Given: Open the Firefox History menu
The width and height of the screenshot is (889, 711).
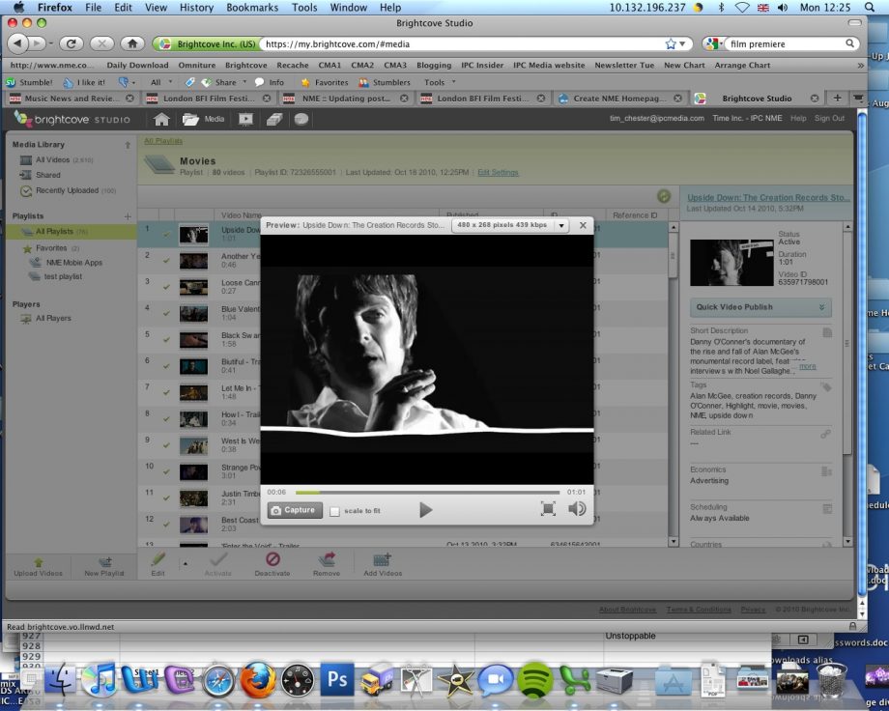Looking at the screenshot, I should point(196,8).
